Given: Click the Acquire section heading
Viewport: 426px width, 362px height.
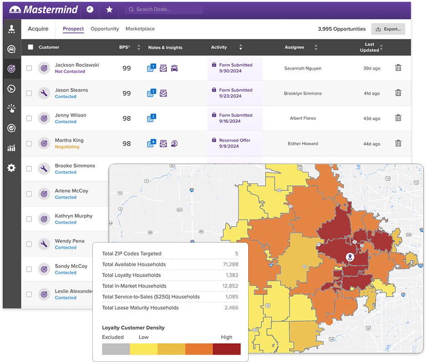Looking at the screenshot, I should pyautogui.click(x=38, y=29).
